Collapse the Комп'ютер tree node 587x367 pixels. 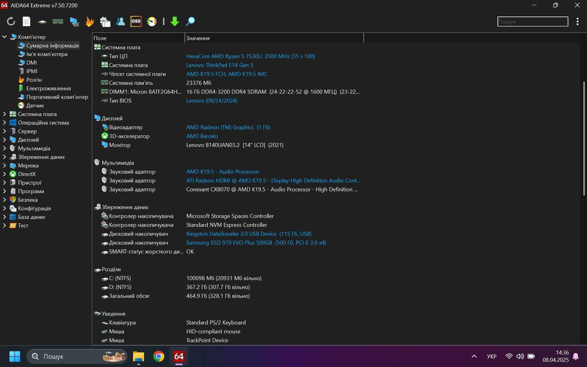[4, 37]
